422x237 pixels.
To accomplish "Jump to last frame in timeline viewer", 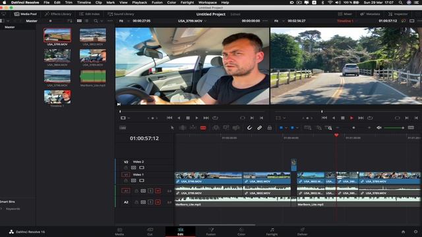I will [x=361, y=118].
